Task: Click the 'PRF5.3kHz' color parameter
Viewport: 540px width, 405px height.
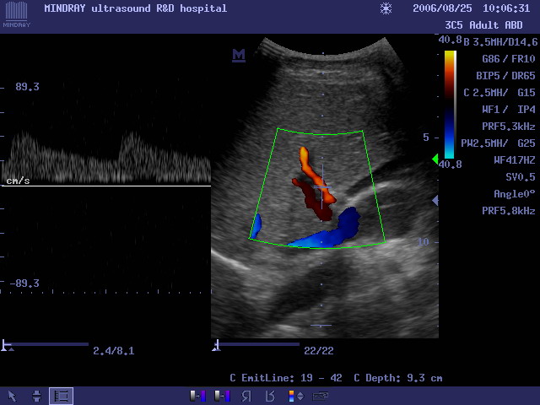Action: pyautogui.click(x=508, y=127)
